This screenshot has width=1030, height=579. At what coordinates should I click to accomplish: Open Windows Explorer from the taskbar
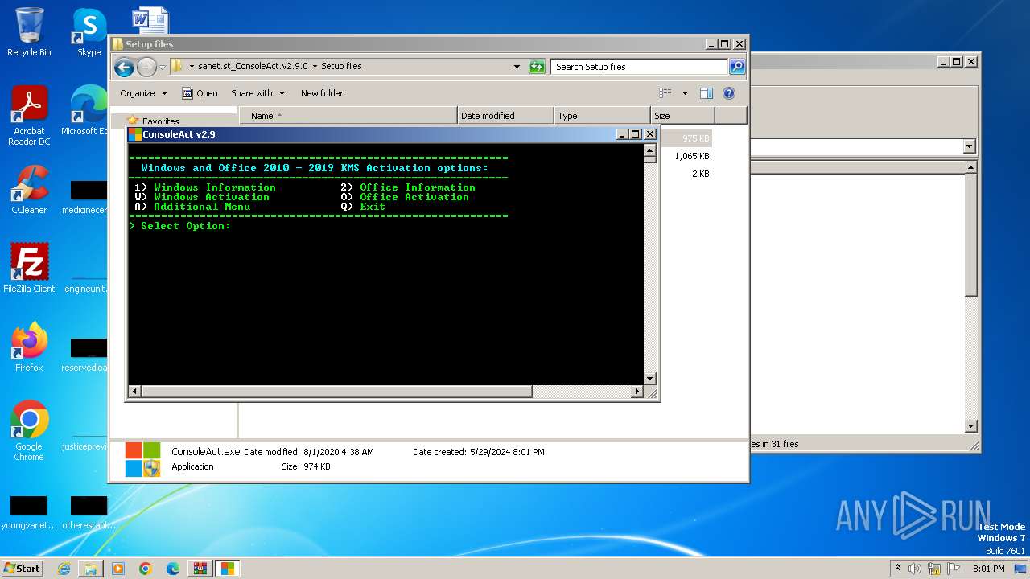point(91,569)
